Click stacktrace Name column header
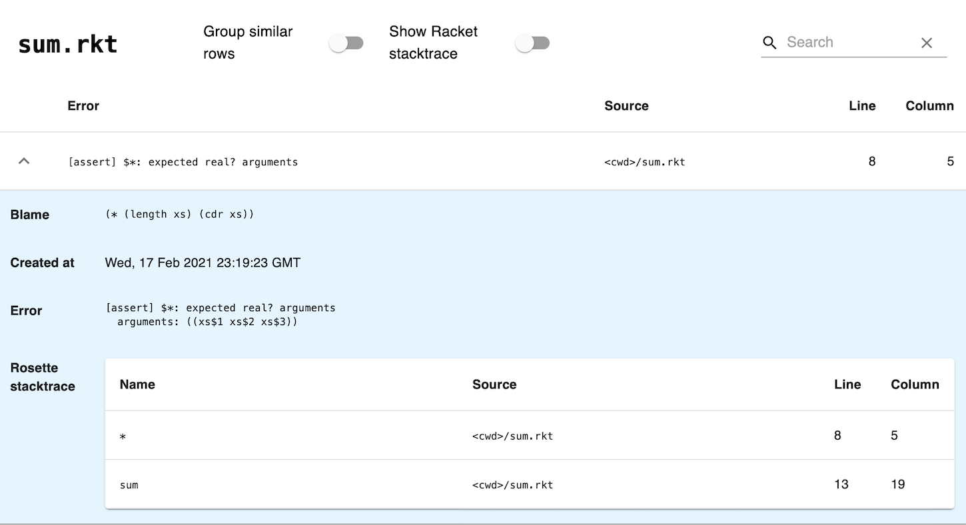The width and height of the screenshot is (966, 525). [x=137, y=384]
